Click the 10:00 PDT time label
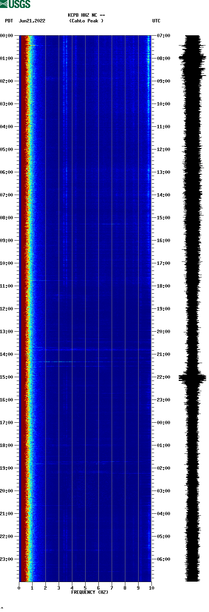Viewport: 209px width, 612px height. [x=7, y=263]
